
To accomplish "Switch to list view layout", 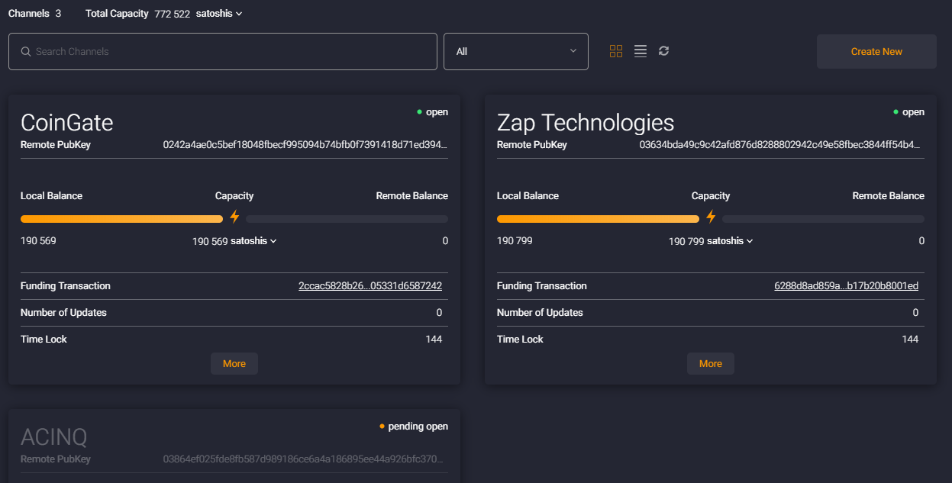I will (x=641, y=51).
